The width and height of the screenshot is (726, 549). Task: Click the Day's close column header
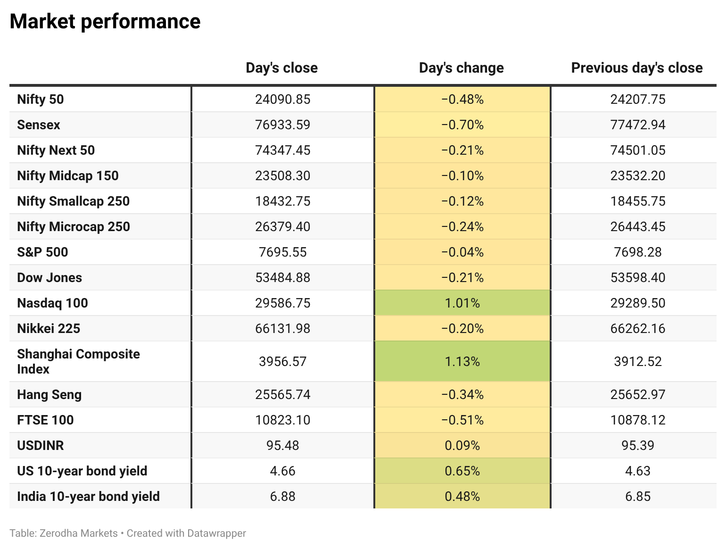(282, 68)
